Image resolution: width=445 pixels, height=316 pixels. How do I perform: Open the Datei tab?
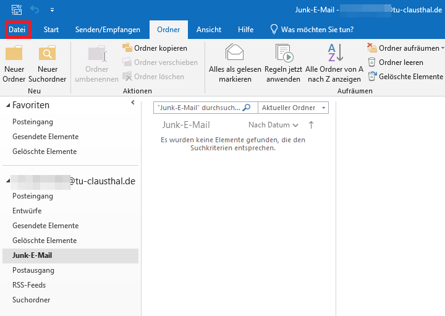pos(18,30)
